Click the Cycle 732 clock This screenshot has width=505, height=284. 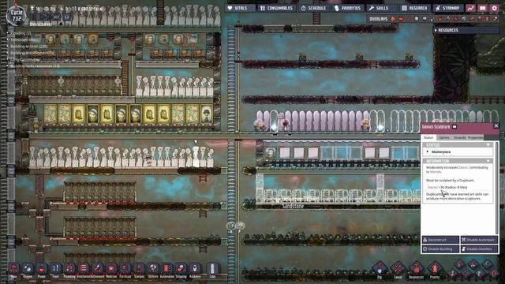tap(17, 16)
